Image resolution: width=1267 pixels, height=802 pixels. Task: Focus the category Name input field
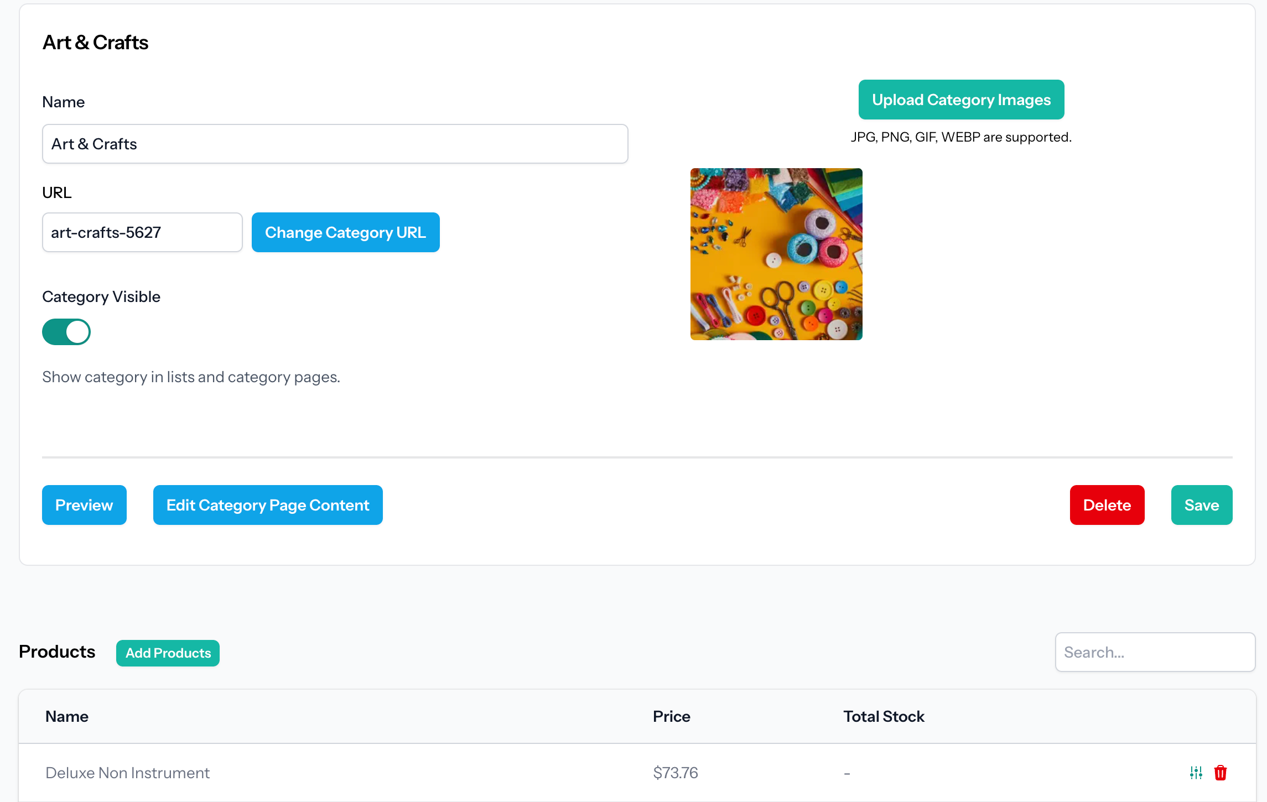pos(335,144)
